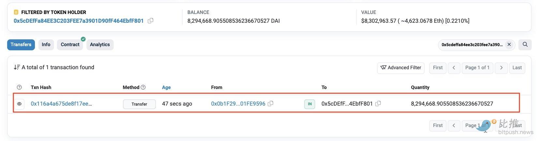Copy the From address 0x0b1F29...01FE9596
Viewport: 540px width, 141px height.
270,104
